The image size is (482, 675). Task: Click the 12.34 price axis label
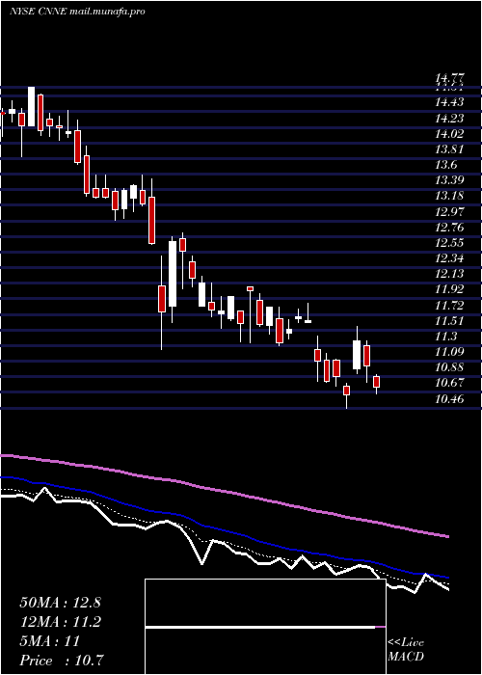(449, 258)
